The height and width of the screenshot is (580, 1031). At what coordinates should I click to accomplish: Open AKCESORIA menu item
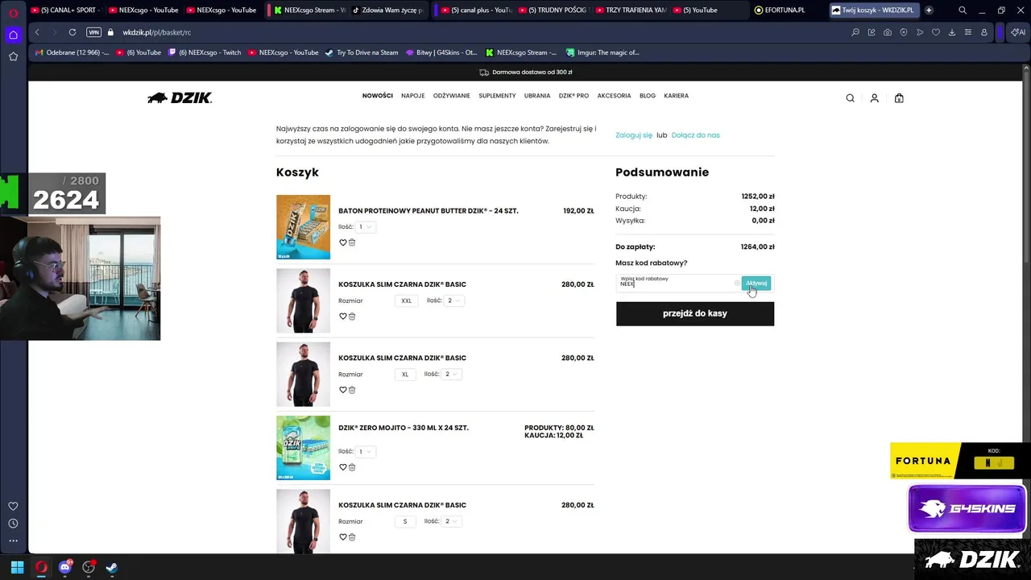(614, 96)
